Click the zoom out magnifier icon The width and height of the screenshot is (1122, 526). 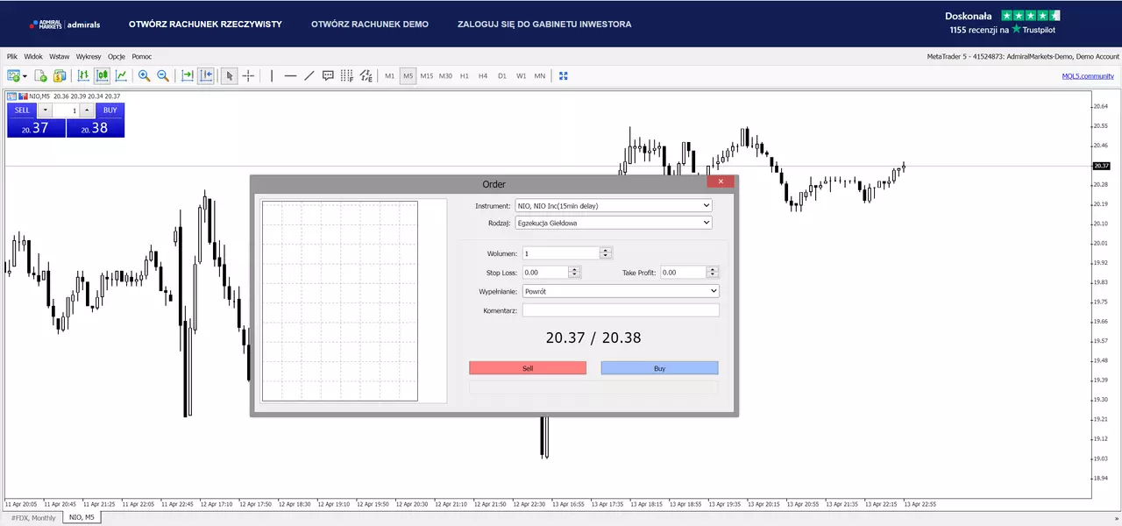tap(163, 76)
